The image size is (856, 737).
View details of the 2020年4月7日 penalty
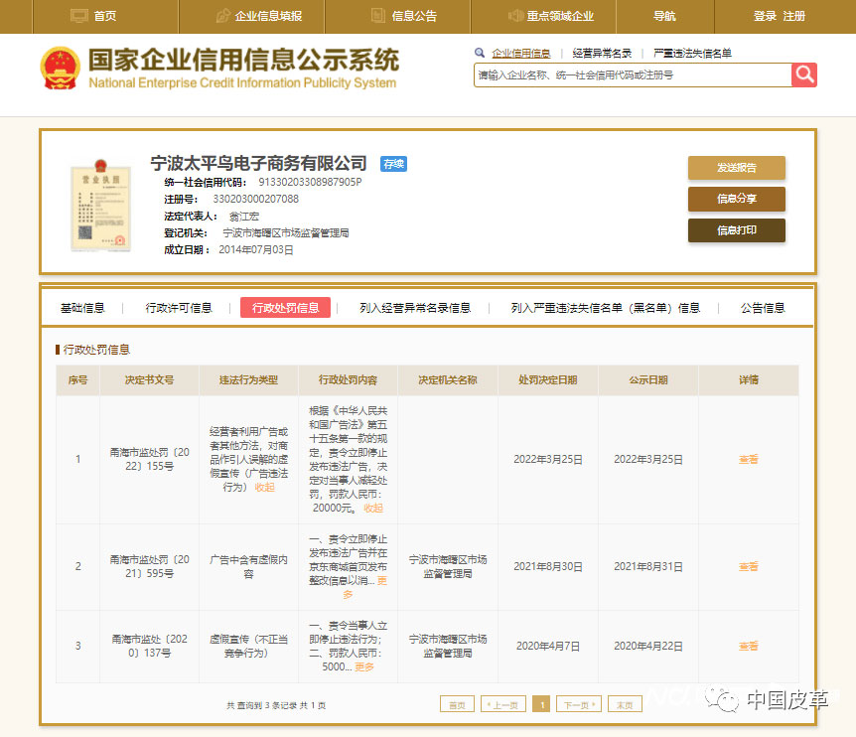[749, 647]
